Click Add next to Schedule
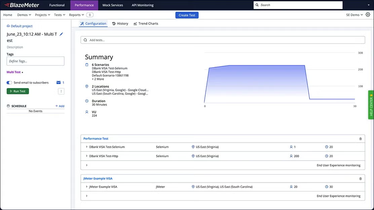This screenshot has height=210, width=374. click(60, 106)
